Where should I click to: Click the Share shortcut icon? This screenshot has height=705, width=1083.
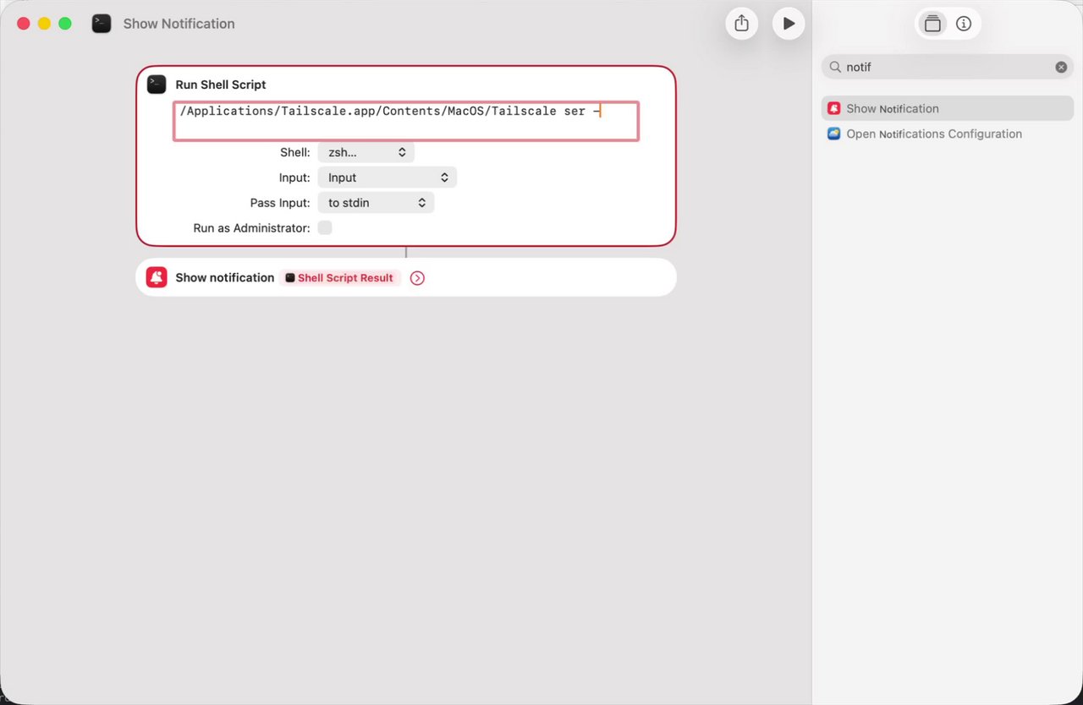point(741,24)
